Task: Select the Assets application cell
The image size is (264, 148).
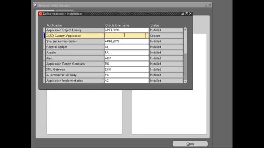Action: [75, 53]
